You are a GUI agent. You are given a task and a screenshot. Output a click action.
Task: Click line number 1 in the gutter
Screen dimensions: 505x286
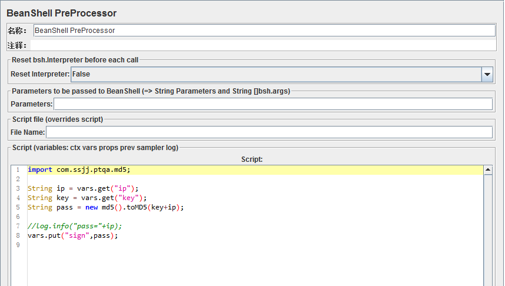click(18, 169)
